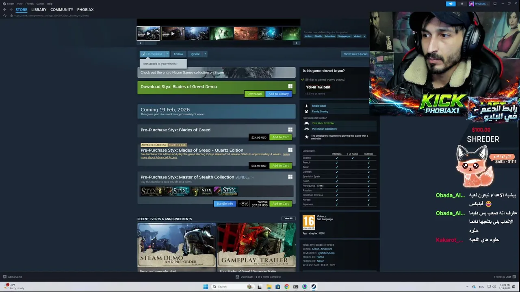
Task: Open the wishlist options dropdown arrow
Action: tap(167, 54)
